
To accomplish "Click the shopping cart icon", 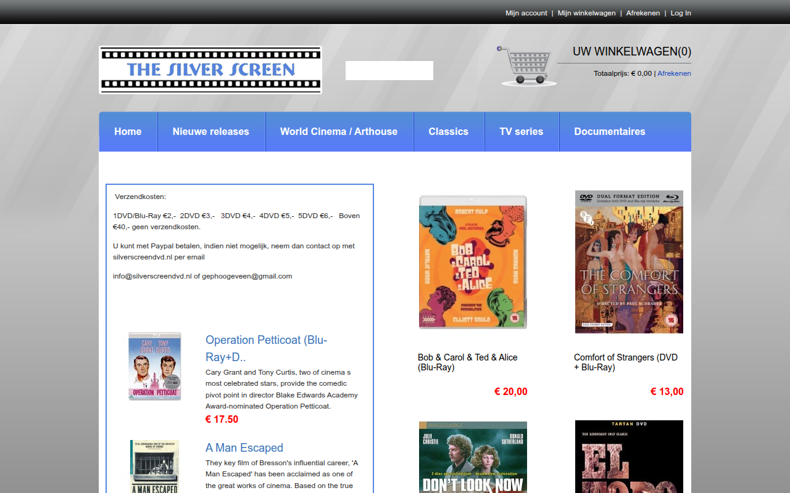I will pyautogui.click(x=527, y=65).
